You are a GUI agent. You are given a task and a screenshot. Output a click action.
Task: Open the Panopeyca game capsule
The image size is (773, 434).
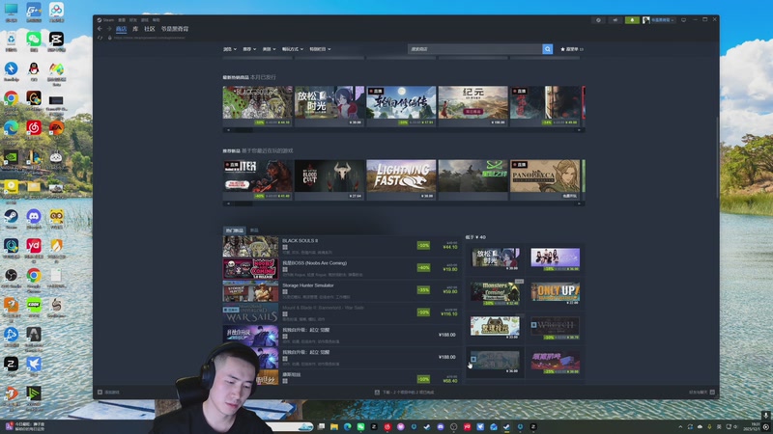pyautogui.click(x=545, y=179)
